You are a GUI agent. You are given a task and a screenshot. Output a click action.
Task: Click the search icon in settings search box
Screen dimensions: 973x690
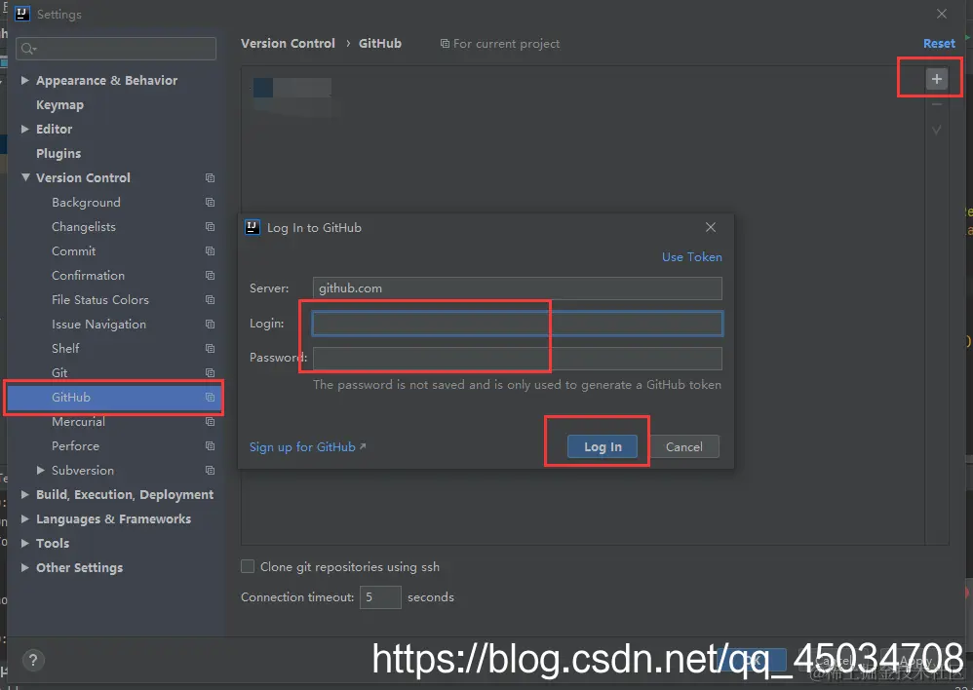coord(28,49)
